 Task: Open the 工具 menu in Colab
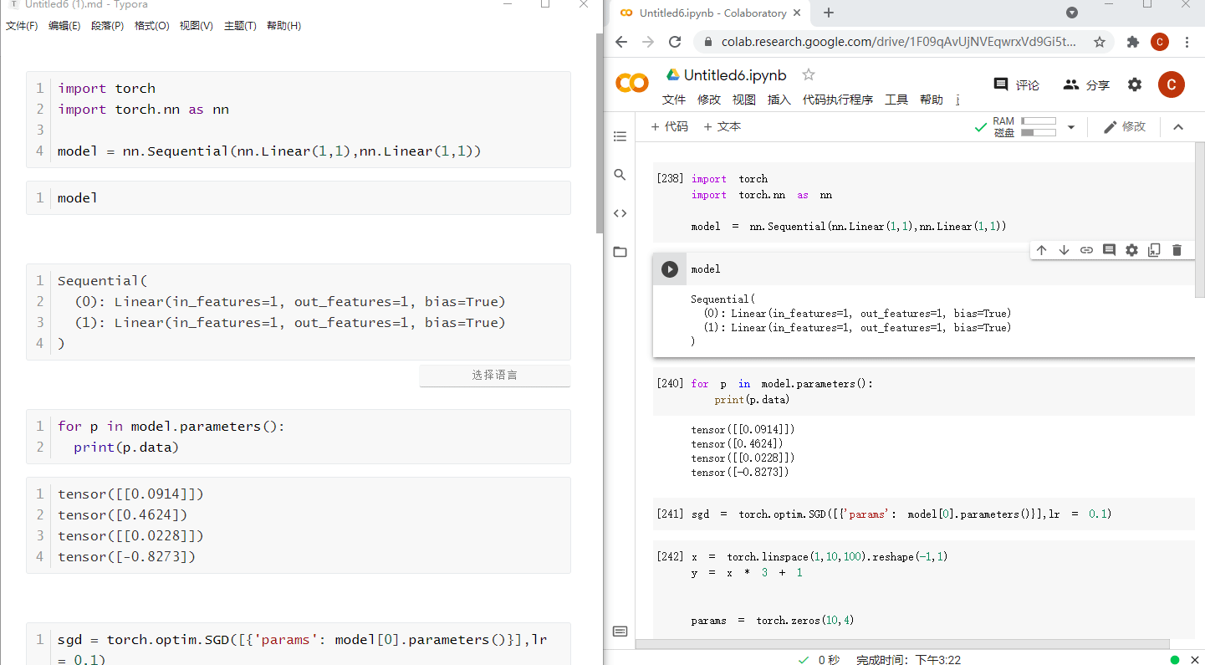[896, 99]
